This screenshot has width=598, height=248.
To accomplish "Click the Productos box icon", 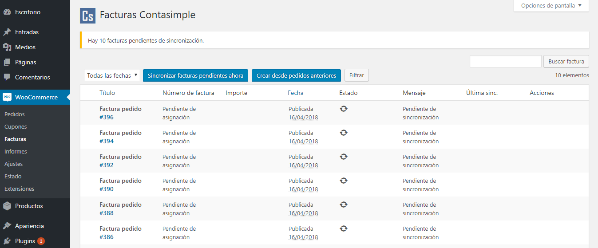I will 7,206.
